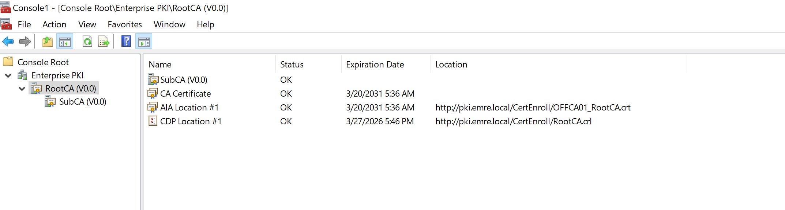Viewport: 785px width, 210px height.
Task: Select SubCA (V0.0) in the tree
Action: click(82, 102)
